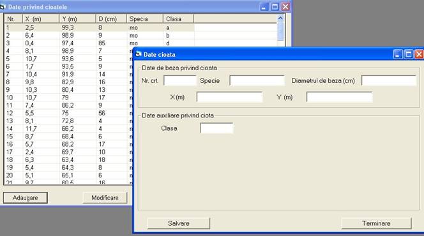Focus the Specie input field
The height and width of the screenshot is (236, 424).
click(x=257, y=80)
